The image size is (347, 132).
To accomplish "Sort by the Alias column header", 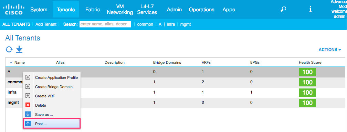I will (x=61, y=63).
